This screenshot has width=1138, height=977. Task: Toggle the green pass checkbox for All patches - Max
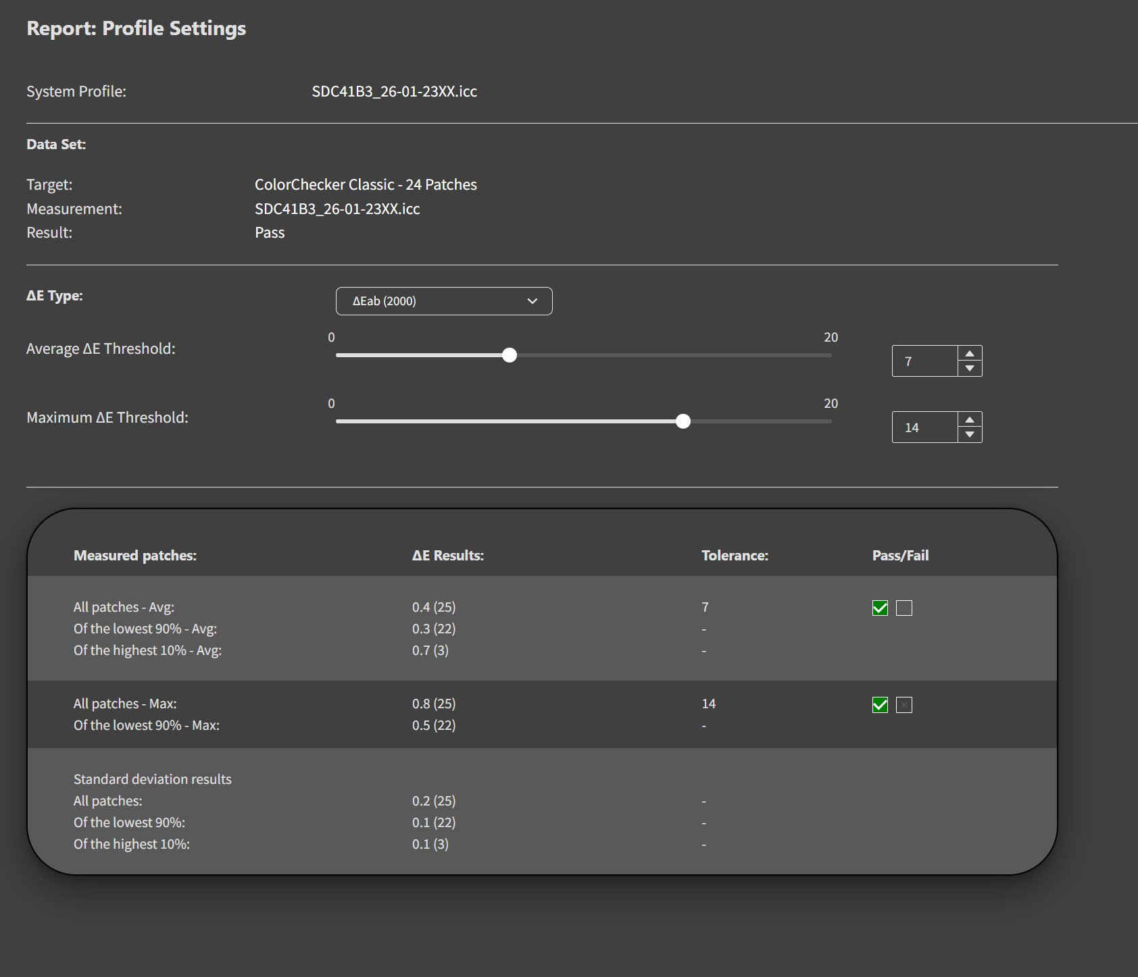tap(880, 705)
